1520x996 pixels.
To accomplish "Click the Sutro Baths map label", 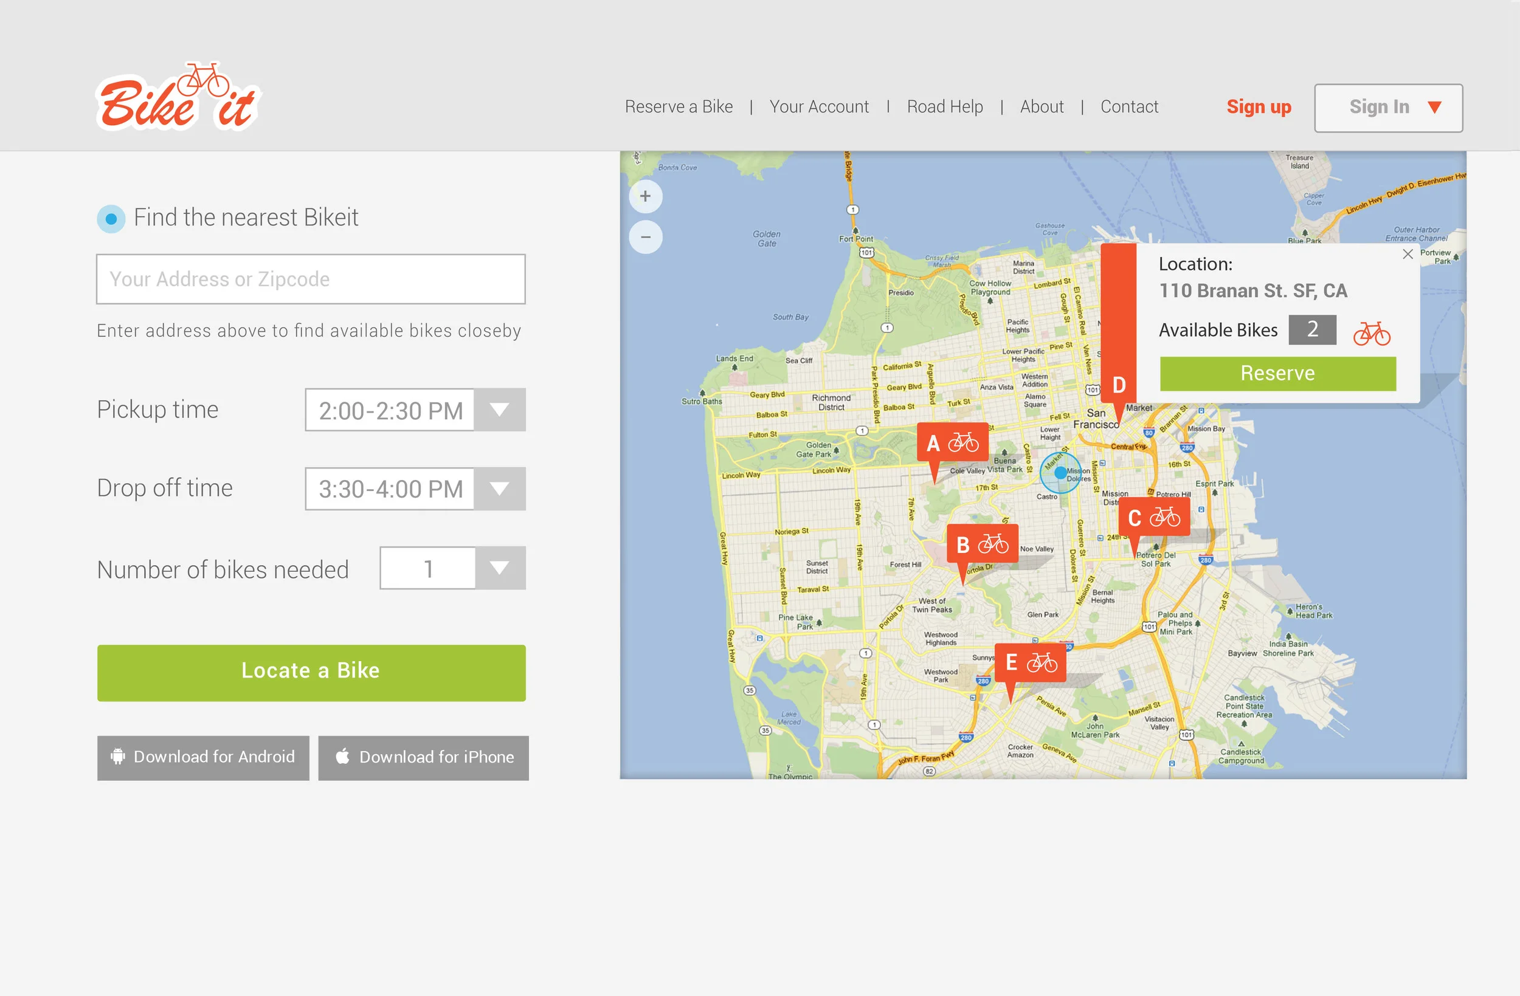I will pos(701,401).
